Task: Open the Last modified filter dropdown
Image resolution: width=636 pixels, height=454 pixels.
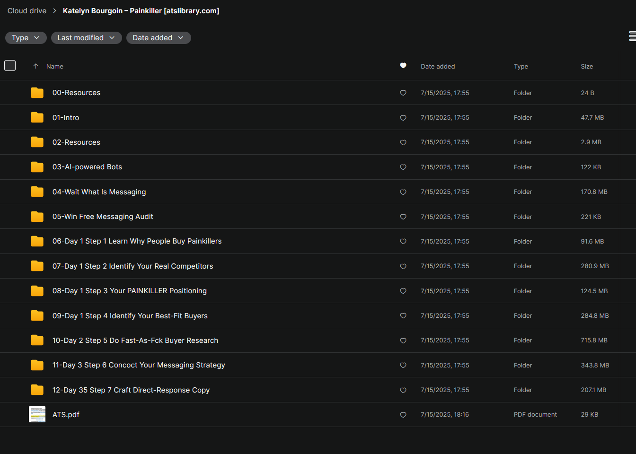Action: tap(86, 38)
